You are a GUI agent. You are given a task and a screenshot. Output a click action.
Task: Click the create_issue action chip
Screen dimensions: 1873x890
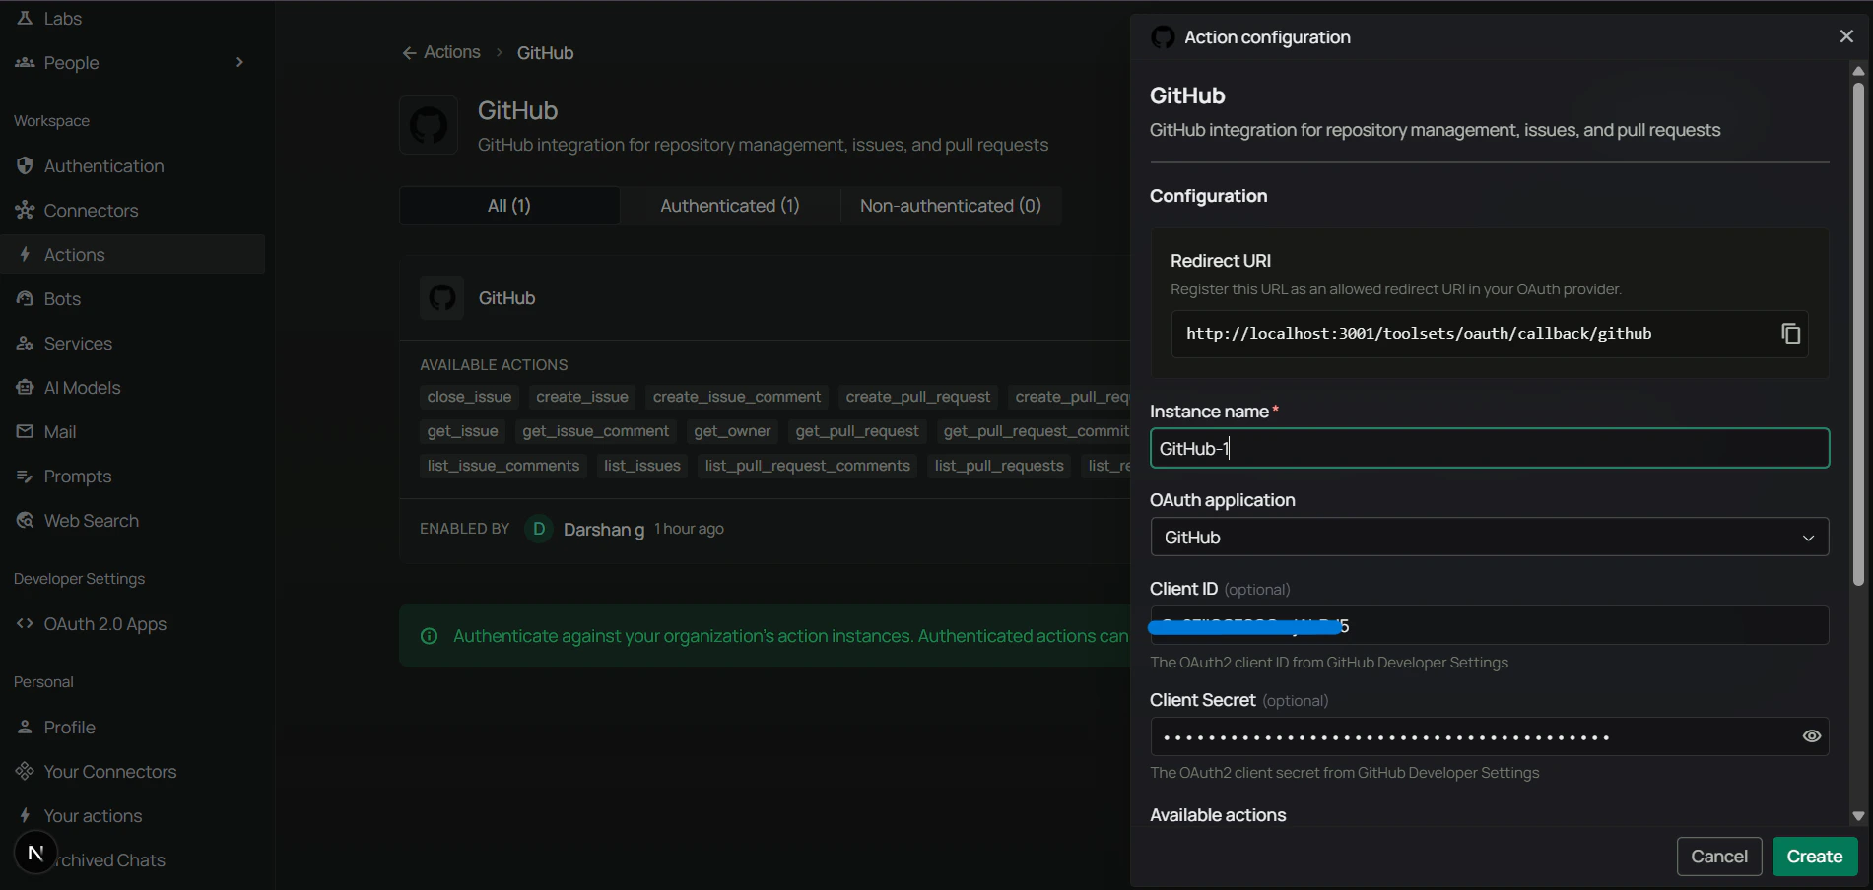click(x=582, y=397)
